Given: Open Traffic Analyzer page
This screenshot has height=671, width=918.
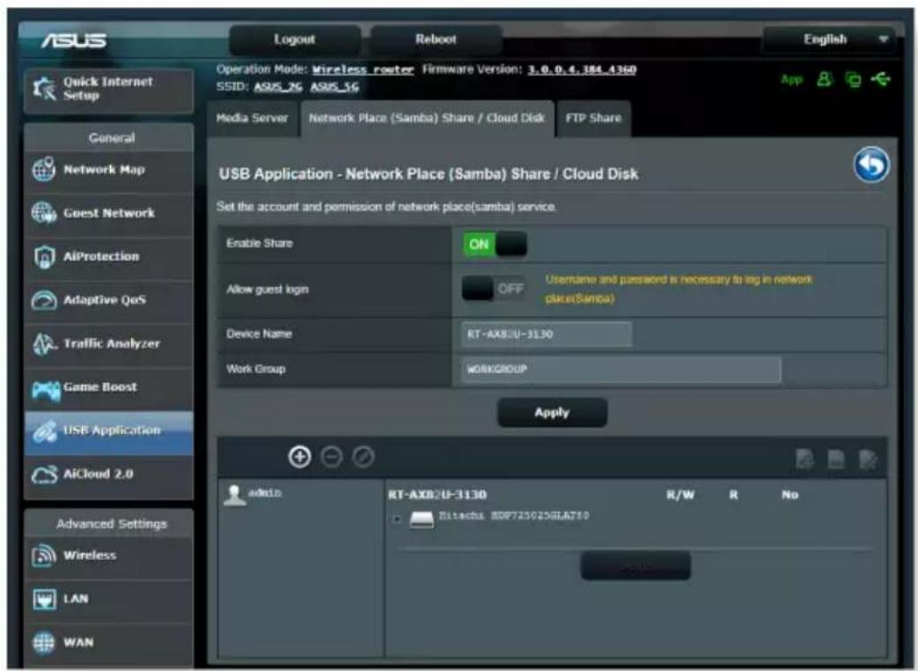Looking at the screenshot, I should point(109,343).
